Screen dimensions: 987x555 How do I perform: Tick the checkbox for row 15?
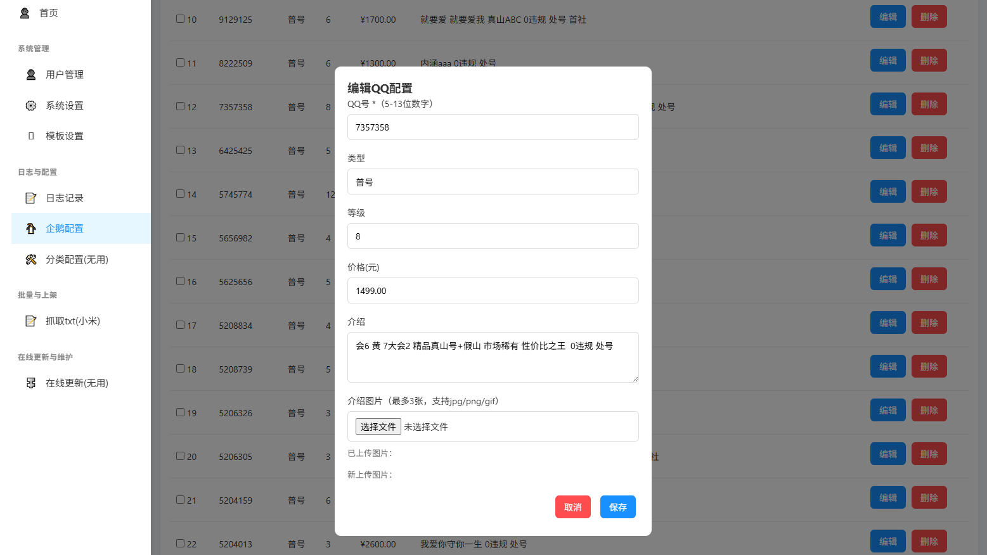coord(181,238)
